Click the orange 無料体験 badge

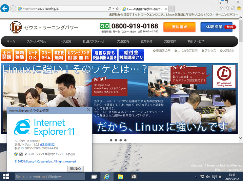click(20, 55)
